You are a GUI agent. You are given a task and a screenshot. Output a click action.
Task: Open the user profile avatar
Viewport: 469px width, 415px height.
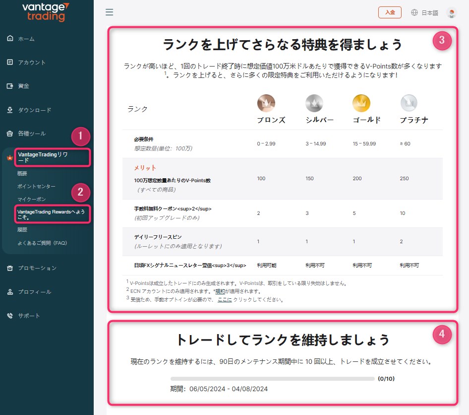tap(451, 13)
